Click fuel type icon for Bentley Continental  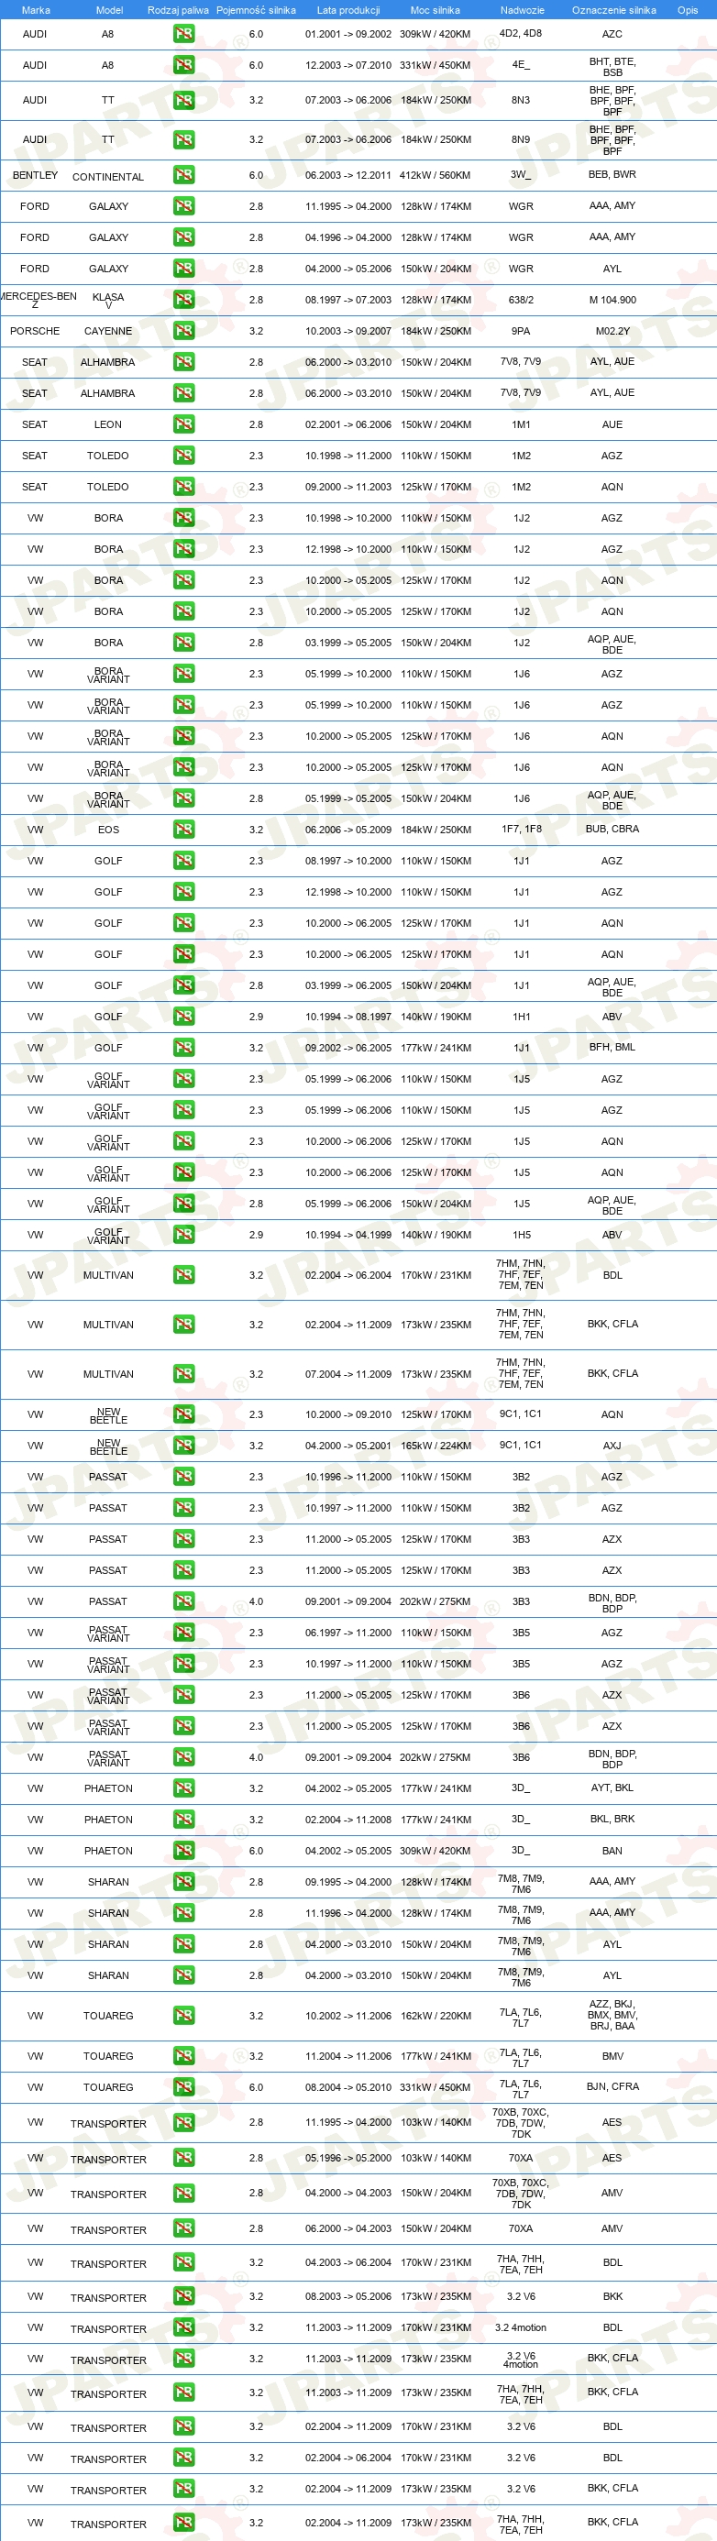click(183, 176)
